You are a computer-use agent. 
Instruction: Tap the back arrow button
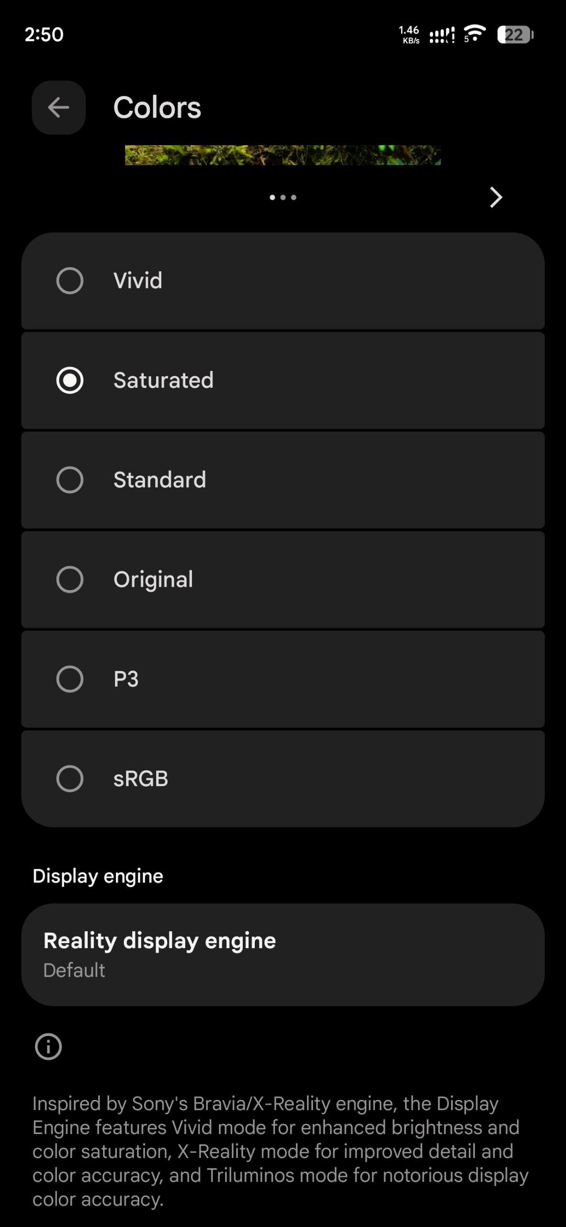point(58,107)
